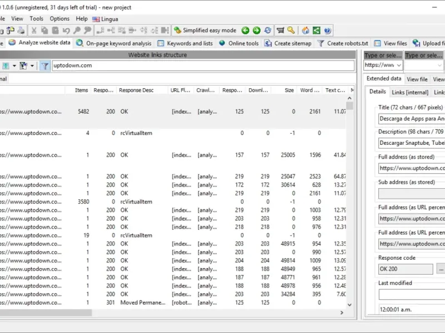Click the print icon in toolbar
The image size is (445, 333).
click(x=21, y=31)
